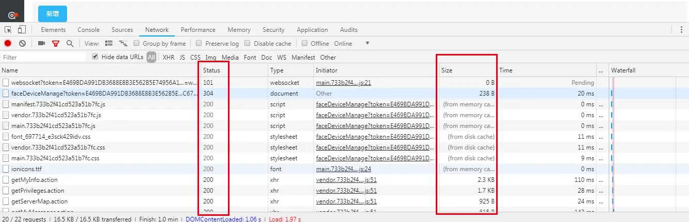Filter requests by Media
Viewport: 689px width, 222px height.
tap(230, 58)
